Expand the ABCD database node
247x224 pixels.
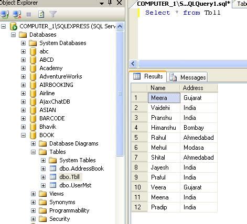(23, 60)
